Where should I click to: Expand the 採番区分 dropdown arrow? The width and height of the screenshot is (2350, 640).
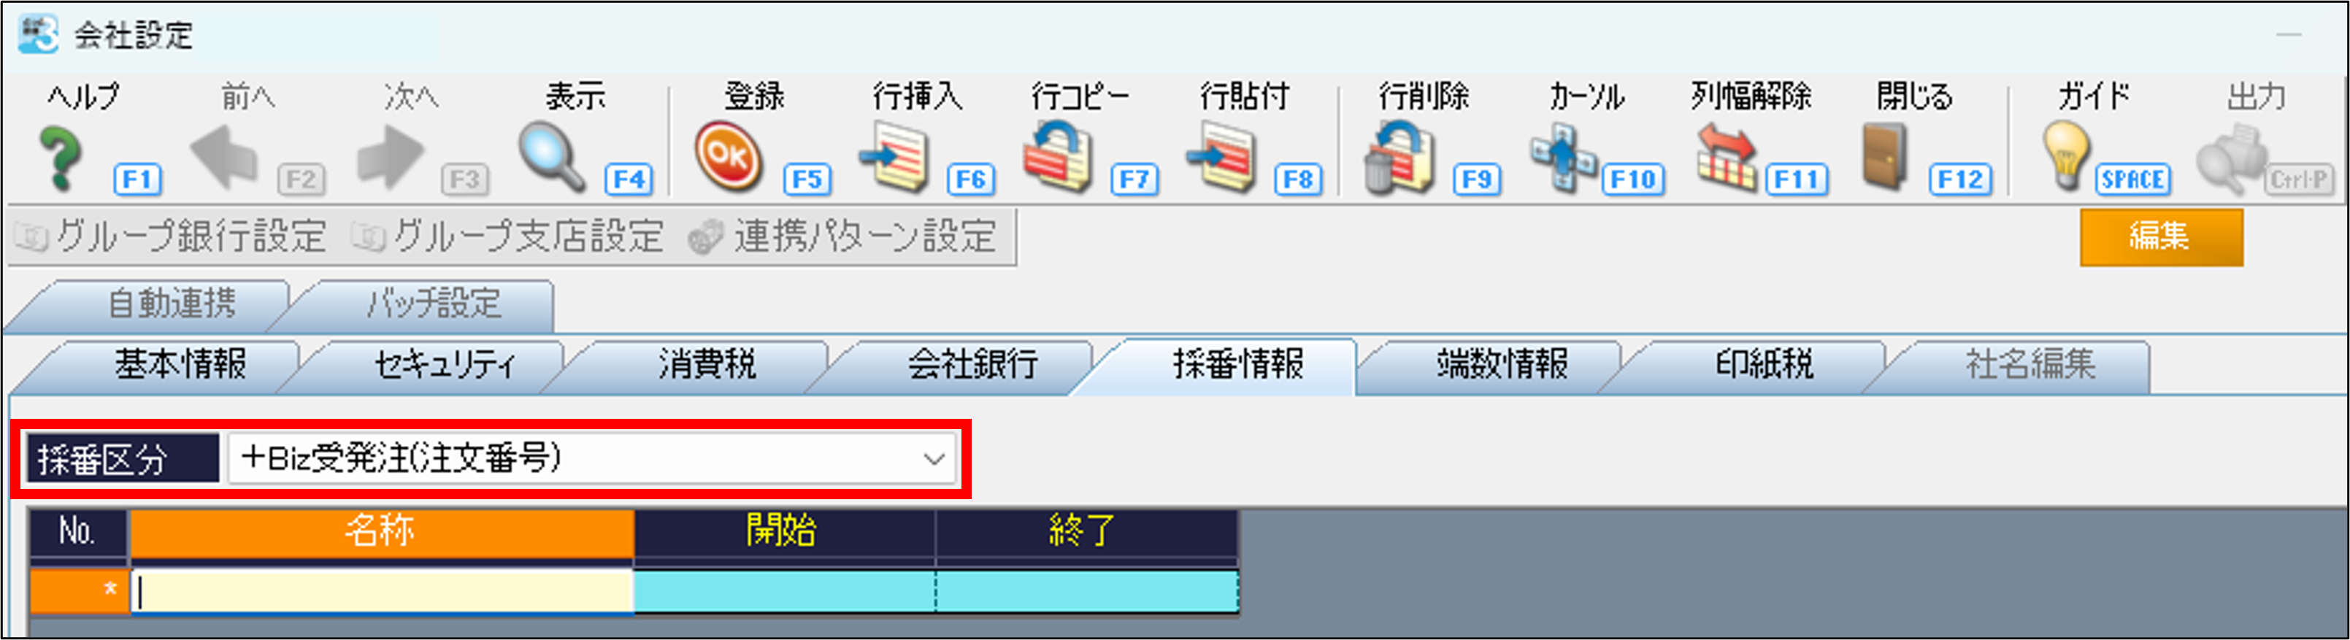tap(933, 458)
